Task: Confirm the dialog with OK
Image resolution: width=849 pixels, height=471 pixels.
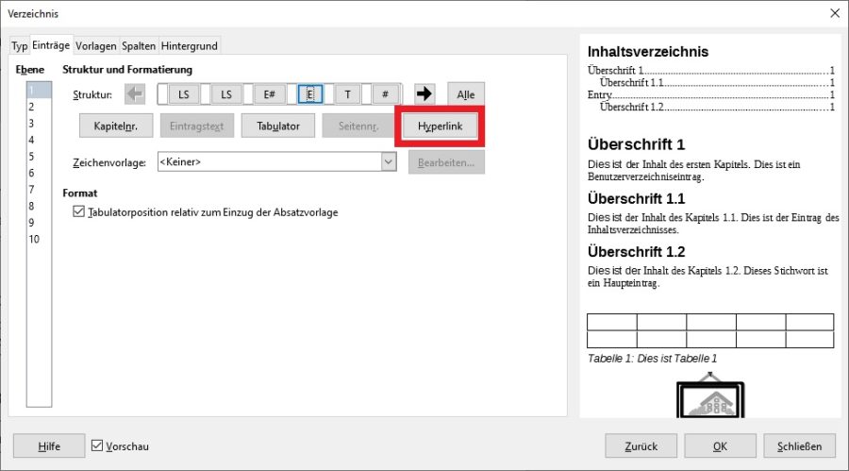Action: 720,446
